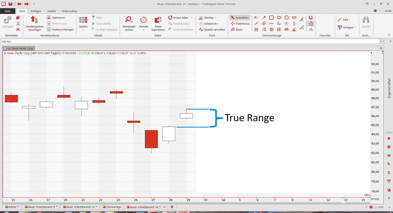Open the Positions-Manager

point(60,30)
